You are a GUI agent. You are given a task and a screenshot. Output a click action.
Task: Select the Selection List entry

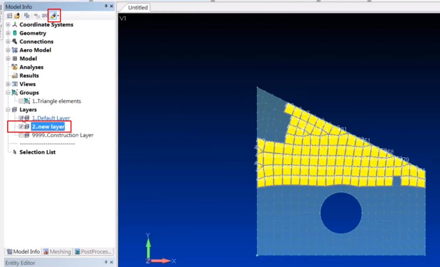[37, 152]
